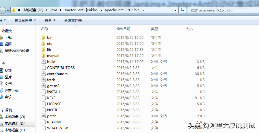The height and width of the screenshot is (133, 259).
Task: Open the bin folder icon
Action: pyautogui.click(x=43, y=37)
